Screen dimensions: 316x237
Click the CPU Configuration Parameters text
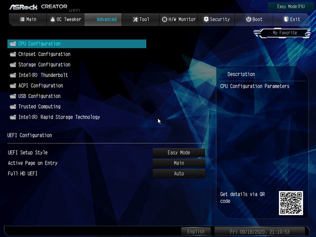(255, 86)
